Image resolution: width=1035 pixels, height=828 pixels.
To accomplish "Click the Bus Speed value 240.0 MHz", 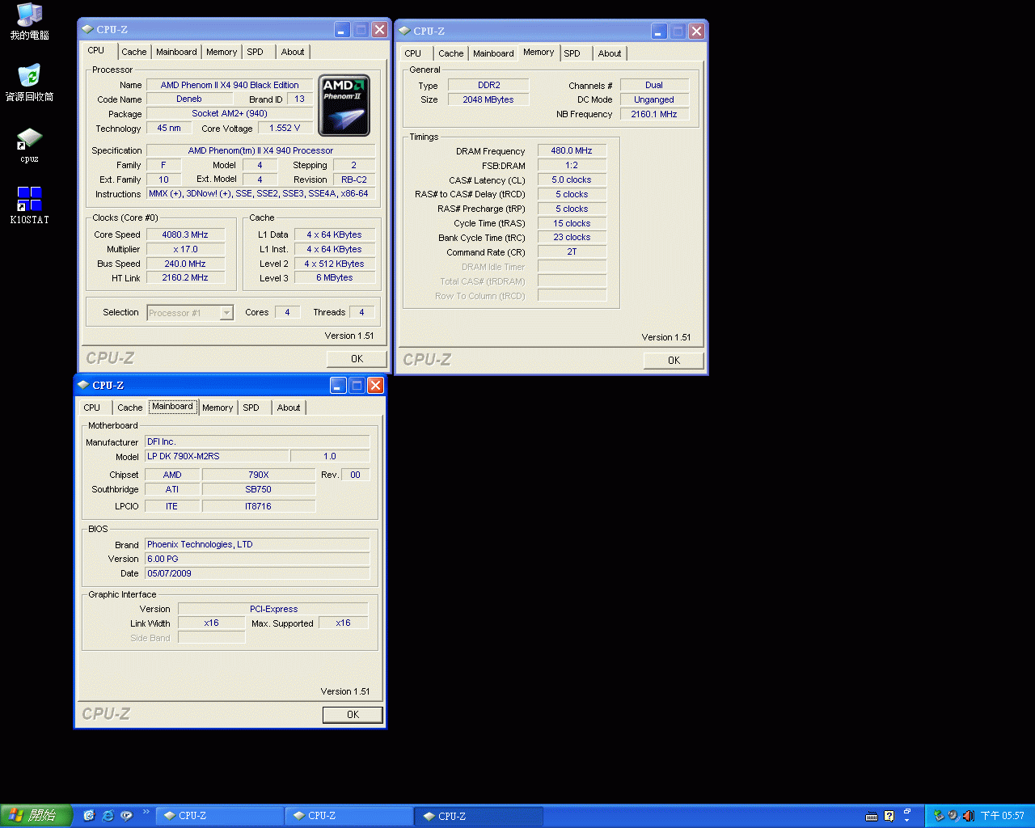I will tap(185, 264).
